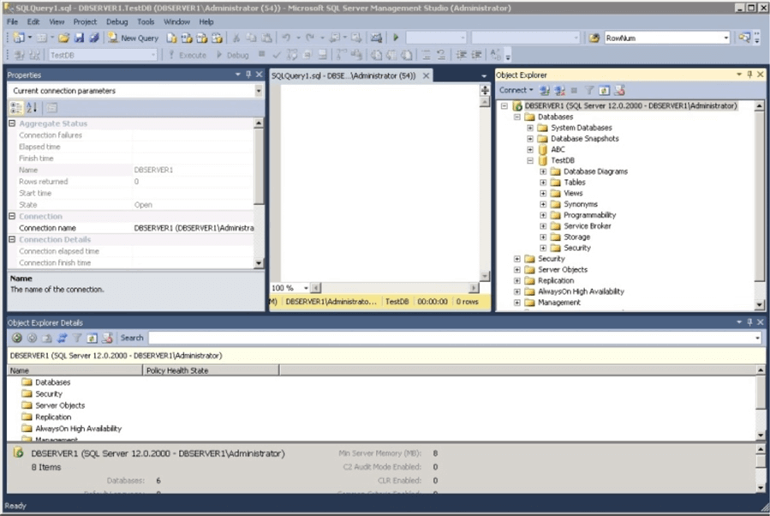Click the Categorized view icon in Properties
Viewport: 770px width, 516px height.
(16, 108)
